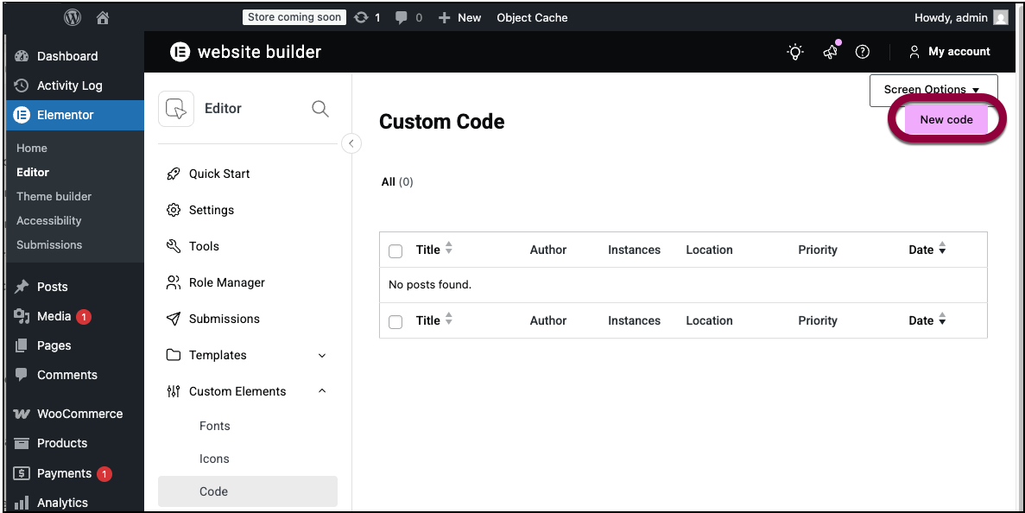The width and height of the screenshot is (1025, 513).
Task: Tick the select-all checkbox in table header
Action: coord(395,251)
